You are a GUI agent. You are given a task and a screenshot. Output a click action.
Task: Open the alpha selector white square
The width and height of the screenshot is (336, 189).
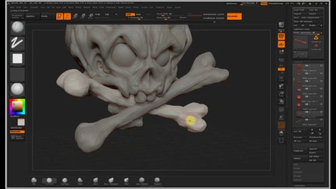17,59
